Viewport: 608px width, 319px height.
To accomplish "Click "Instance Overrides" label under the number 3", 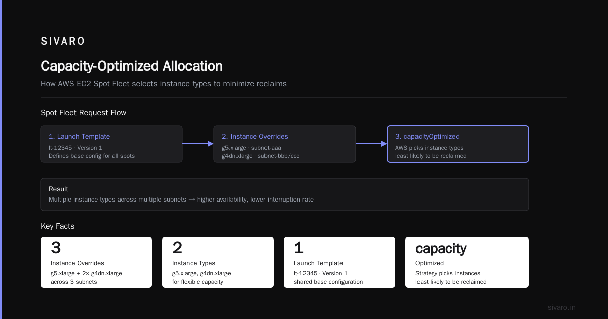I will (78, 263).
